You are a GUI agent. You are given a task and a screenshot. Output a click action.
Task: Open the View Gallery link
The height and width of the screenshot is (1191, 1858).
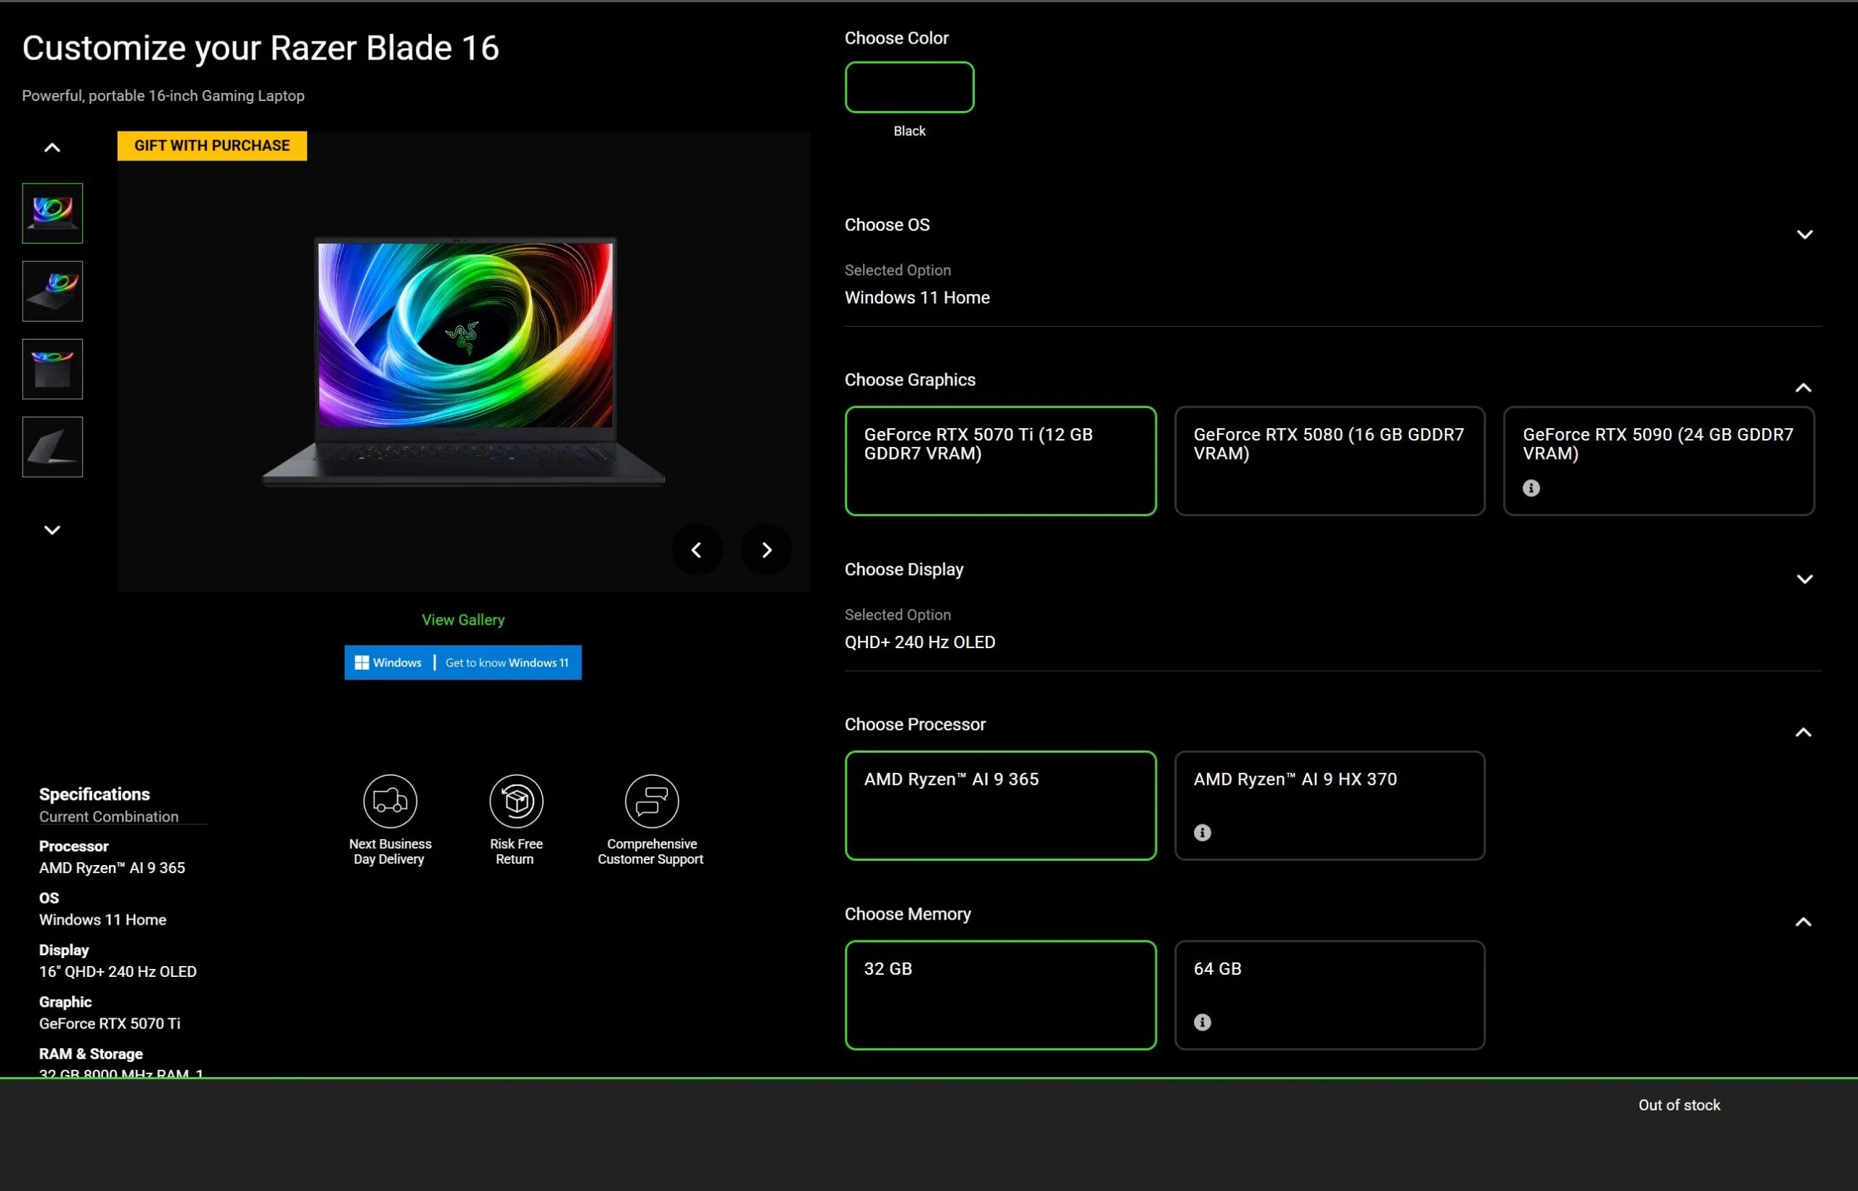[x=463, y=620]
